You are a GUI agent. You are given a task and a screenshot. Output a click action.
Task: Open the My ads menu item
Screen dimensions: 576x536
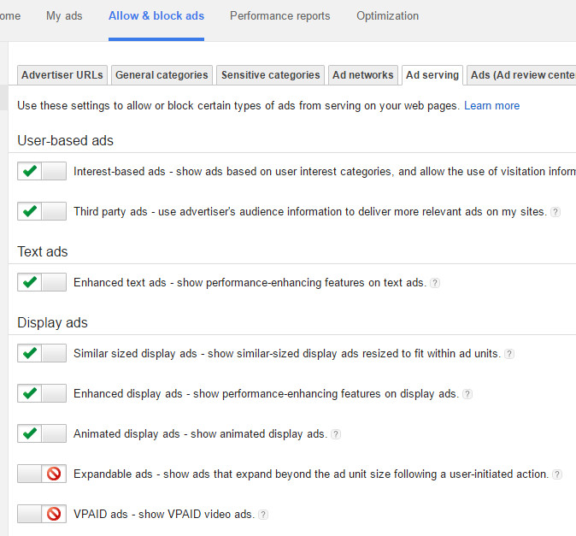pyautogui.click(x=64, y=16)
